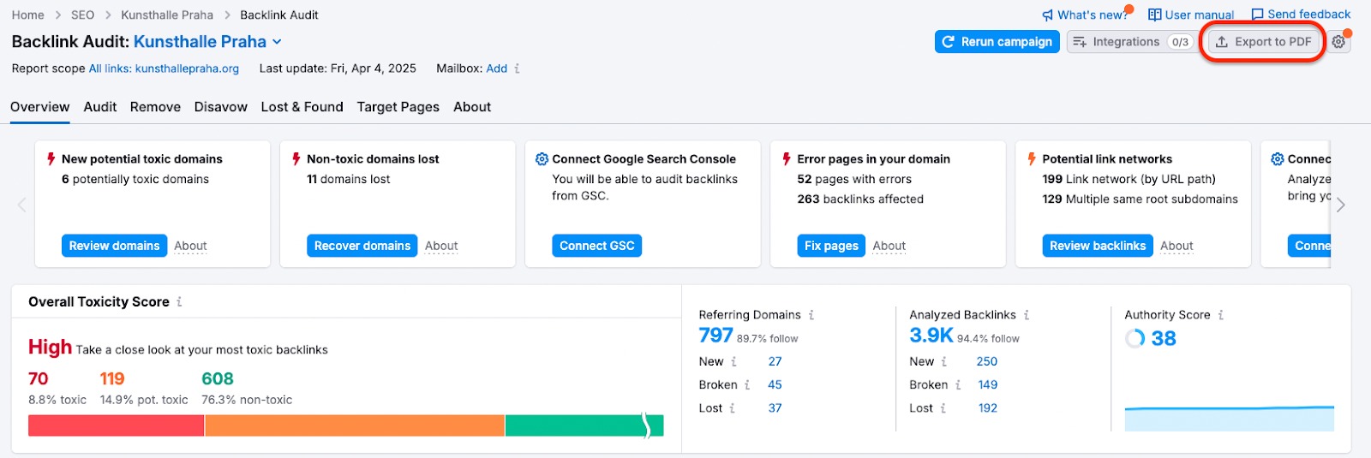Image resolution: width=1371 pixels, height=458 pixels.
Task: Open the Integrations 0/3 menu
Action: (x=1130, y=42)
